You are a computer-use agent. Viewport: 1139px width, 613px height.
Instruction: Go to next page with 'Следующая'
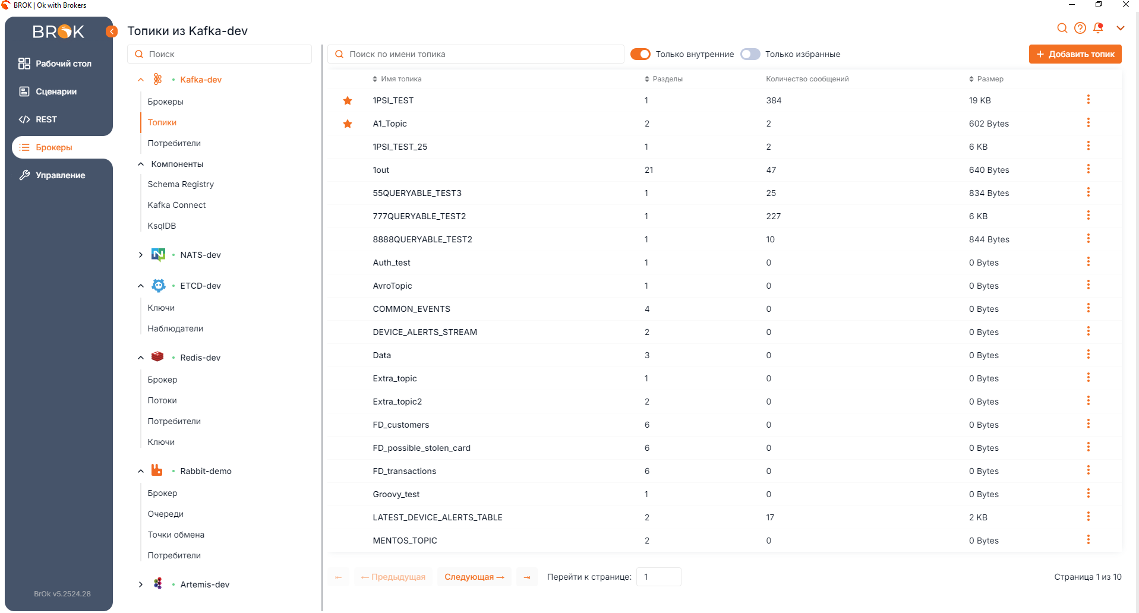(x=474, y=577)
